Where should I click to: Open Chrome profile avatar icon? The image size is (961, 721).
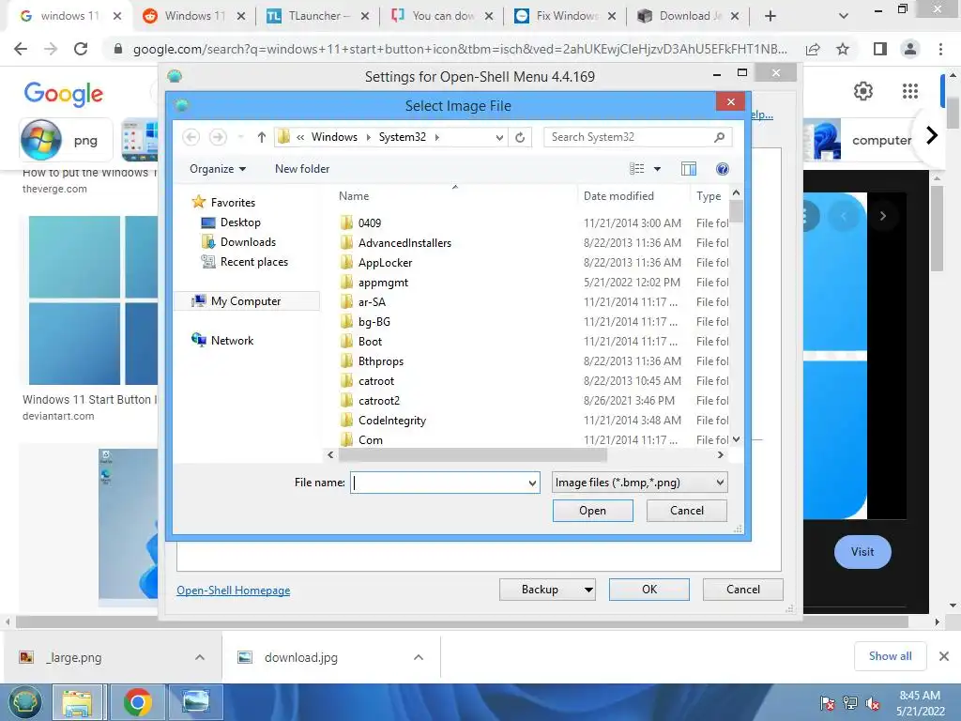910,49
